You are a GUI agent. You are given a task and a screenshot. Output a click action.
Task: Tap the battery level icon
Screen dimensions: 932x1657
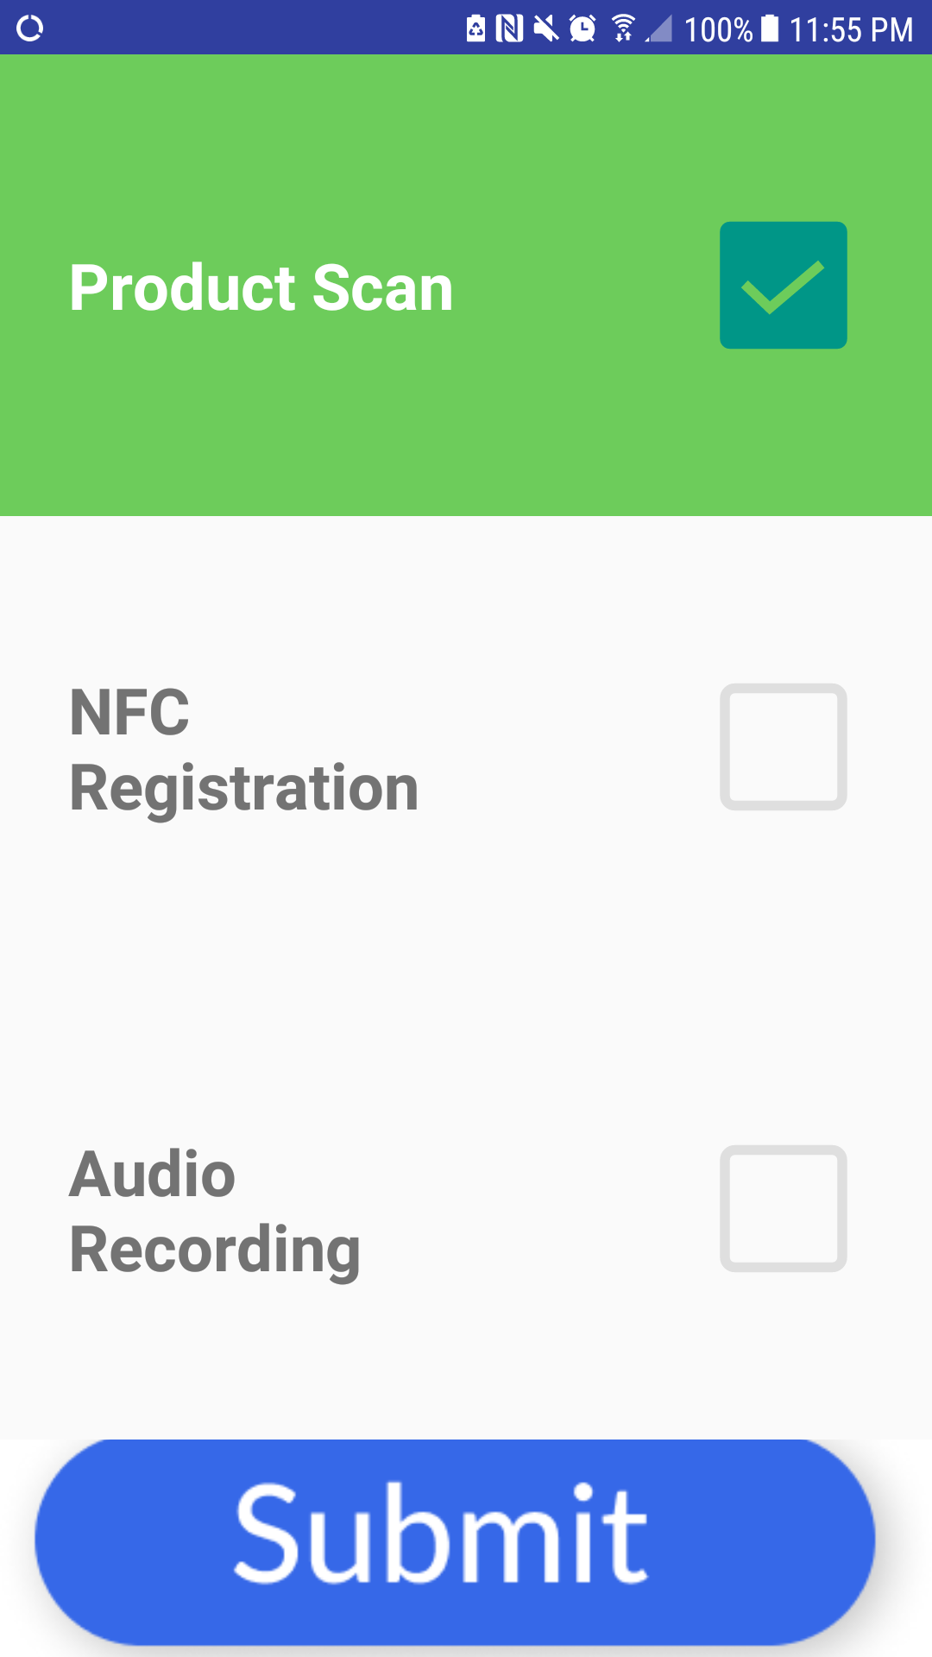point(770,28)
